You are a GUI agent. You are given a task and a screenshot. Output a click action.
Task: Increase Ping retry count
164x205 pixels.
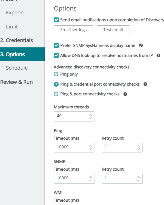tap(138, 146)
